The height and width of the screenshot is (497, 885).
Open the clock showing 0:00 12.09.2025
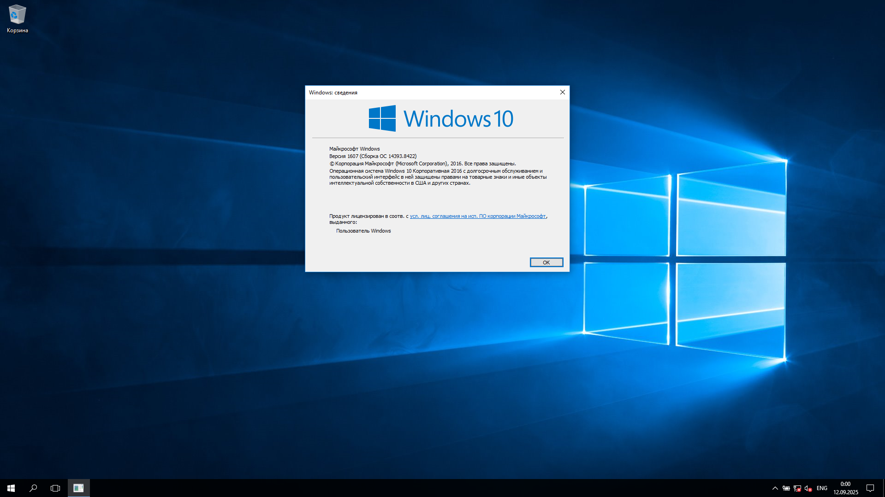point(845,488)
